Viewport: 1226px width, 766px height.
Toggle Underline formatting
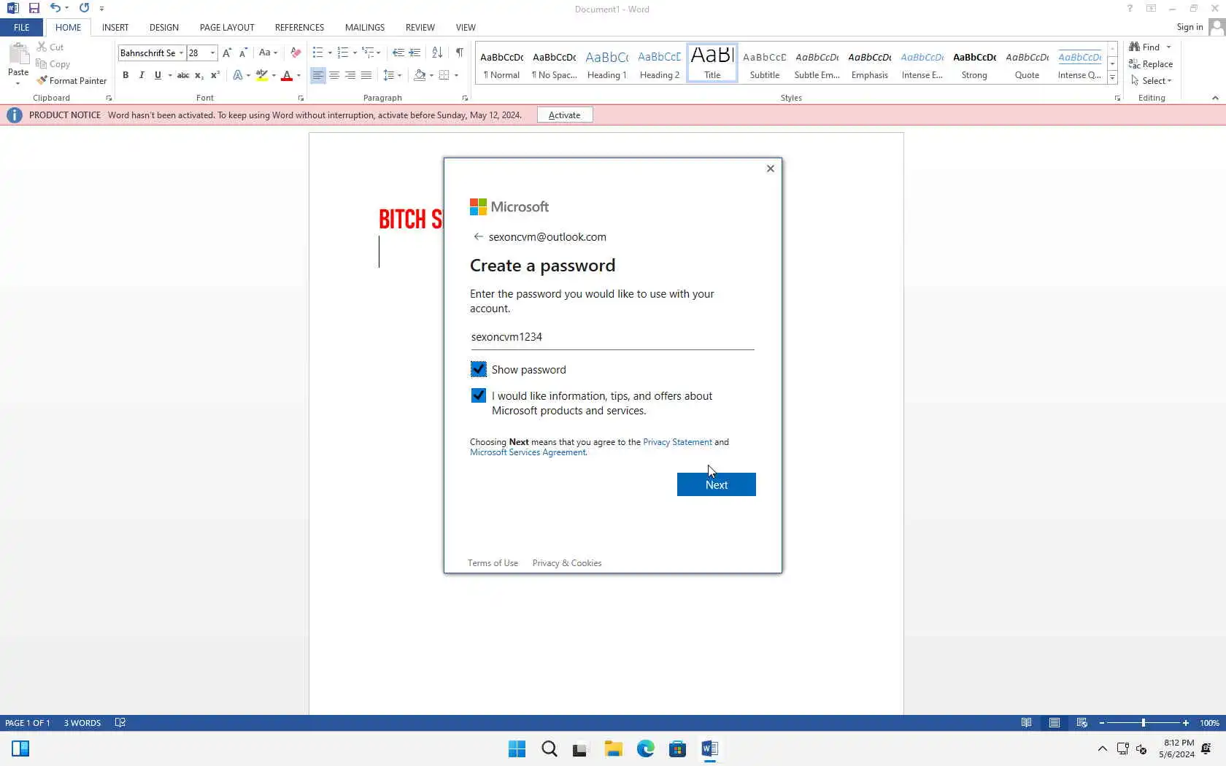pos(158,75)
